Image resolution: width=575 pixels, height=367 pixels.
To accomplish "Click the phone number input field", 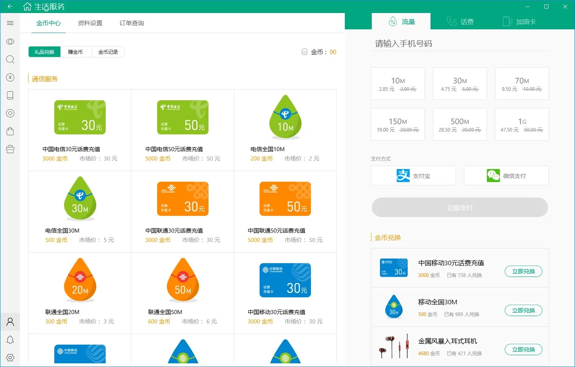I will tap(460, 44).
